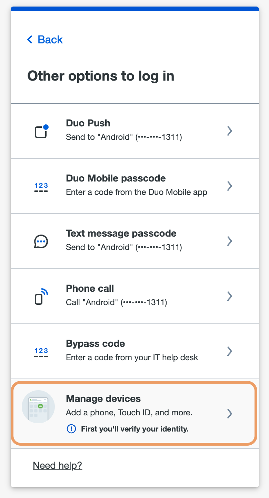This screenshot has height=498, width=269.
Task: Expand the Text message passcode chevron
Action: tap(229, 241)
